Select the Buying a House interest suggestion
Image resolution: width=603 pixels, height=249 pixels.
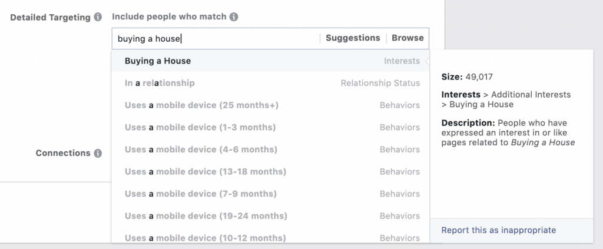[271, 61]
